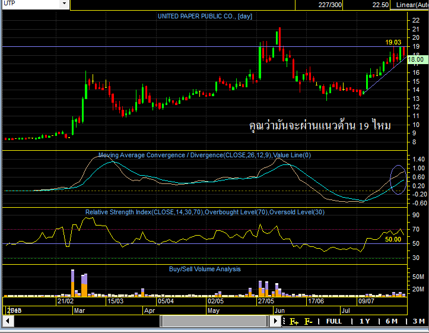This screenshot has width=429, height=333.
Task: Click the 20M volume axis label
Action: 418,289
